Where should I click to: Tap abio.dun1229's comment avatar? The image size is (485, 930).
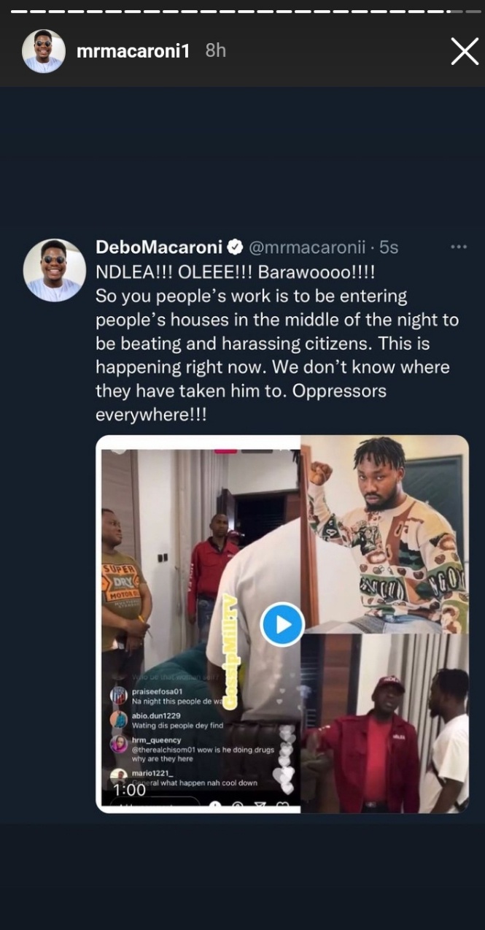119,720
